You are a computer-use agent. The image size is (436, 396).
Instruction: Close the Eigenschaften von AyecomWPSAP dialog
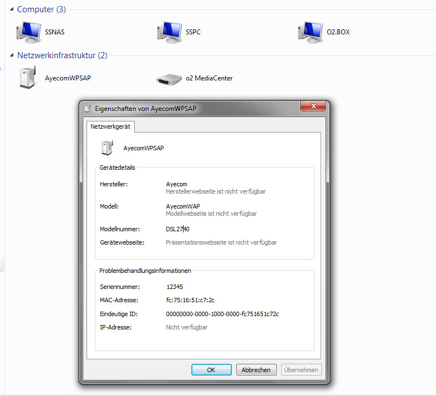coord(313,106)
